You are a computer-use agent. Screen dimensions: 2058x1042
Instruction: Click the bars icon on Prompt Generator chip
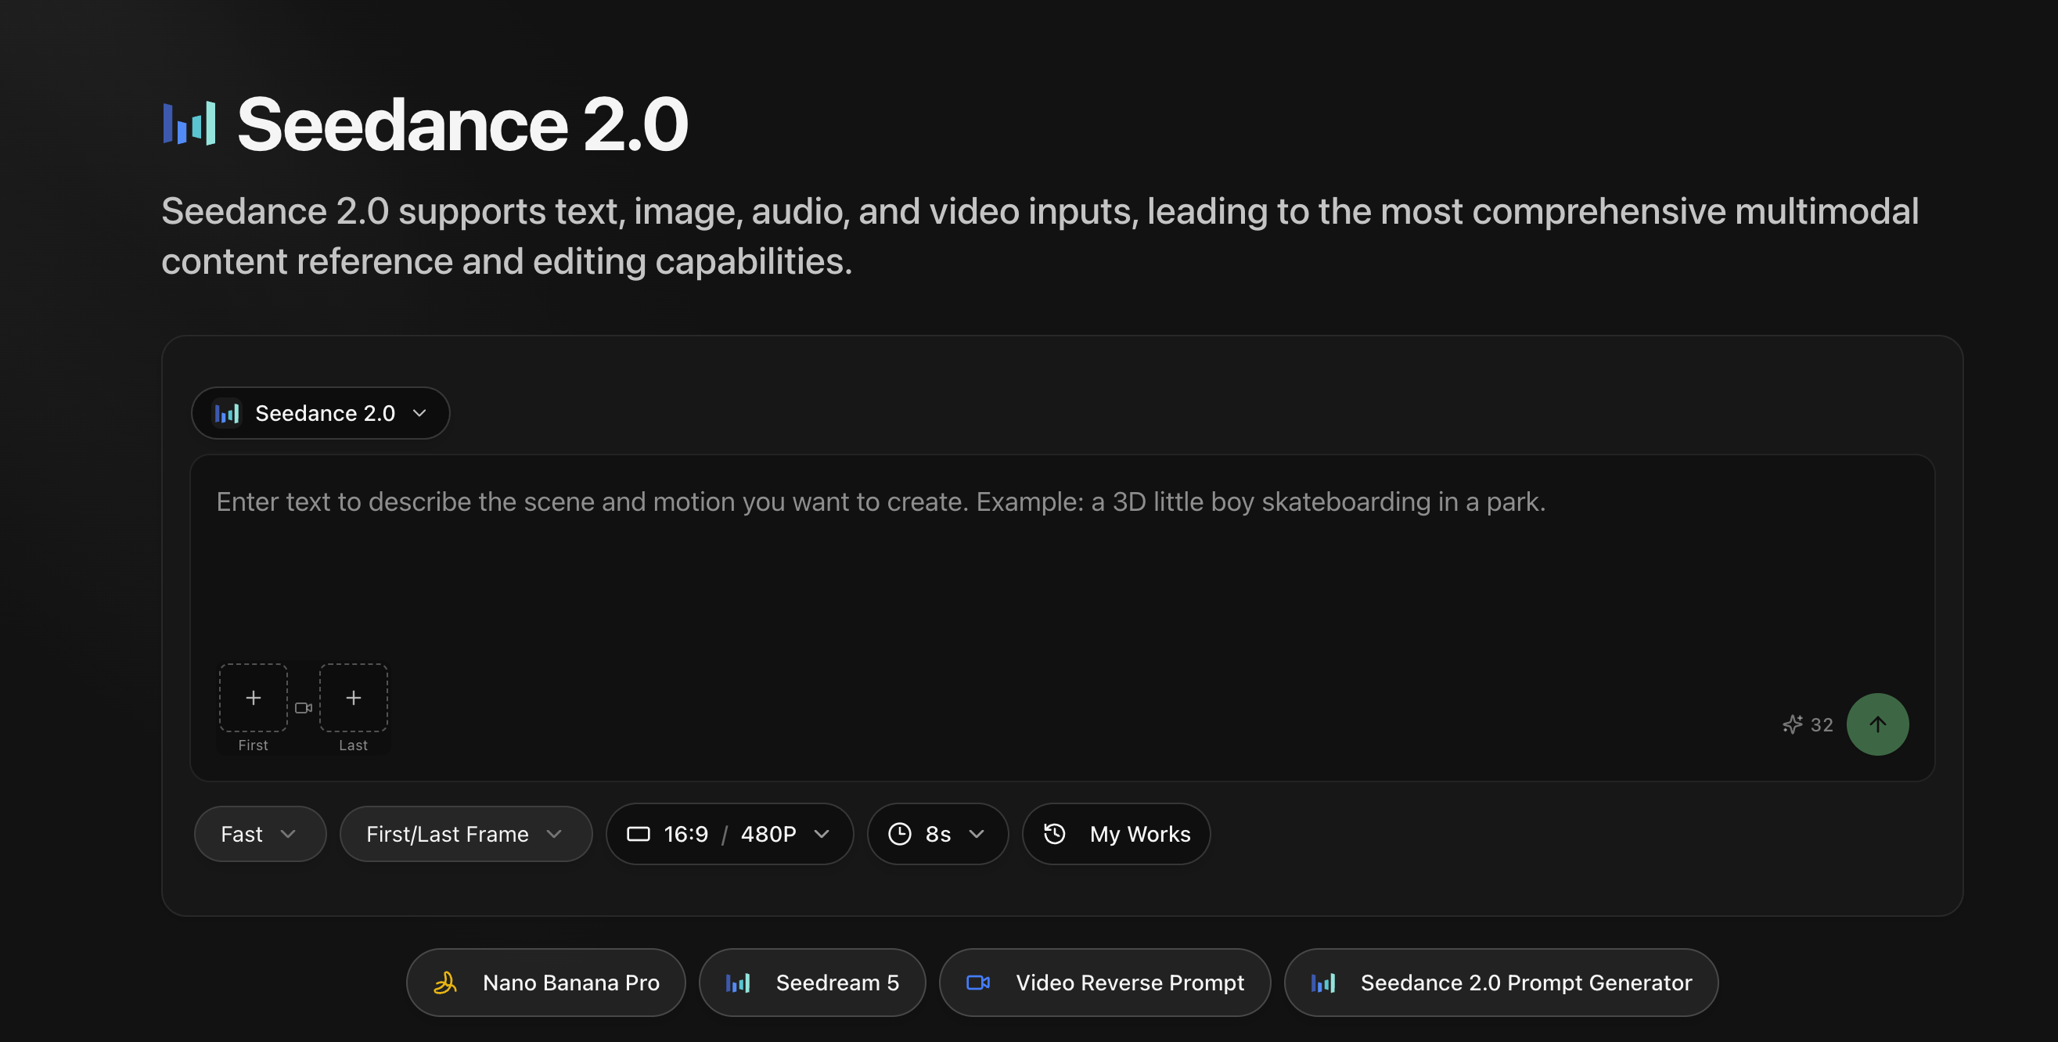1323,982
